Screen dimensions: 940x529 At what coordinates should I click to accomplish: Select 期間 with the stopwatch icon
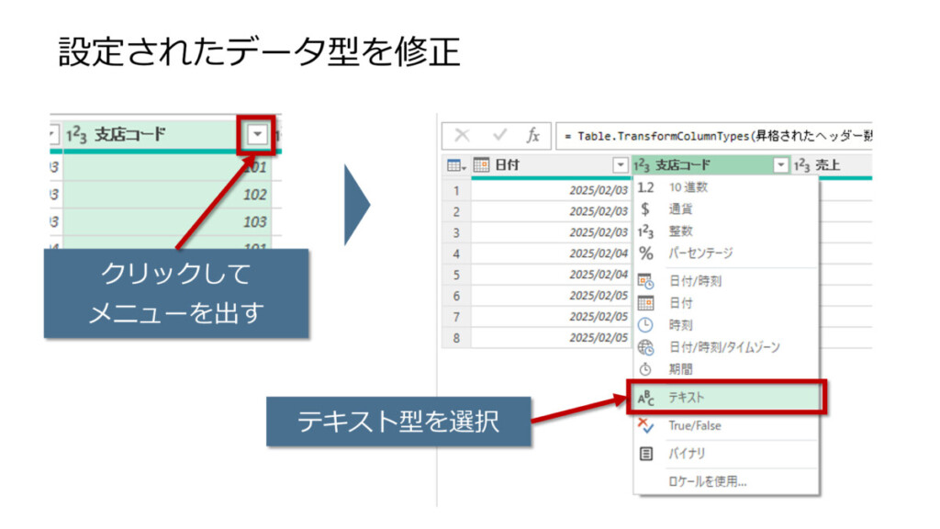coord(681,369)
